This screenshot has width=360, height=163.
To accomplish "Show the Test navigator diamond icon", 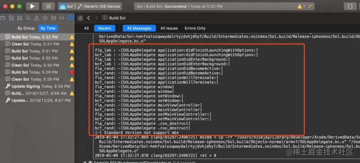I will point(45,18).
